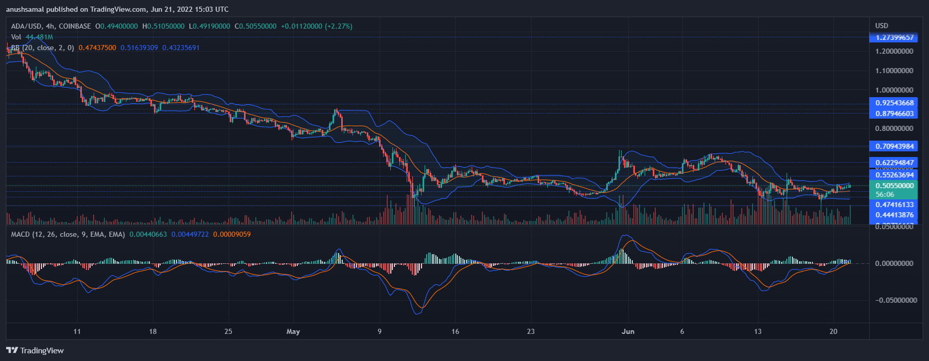Click the orange BB basis value 0.47437500
929x361 pixels.
point(97,48)
